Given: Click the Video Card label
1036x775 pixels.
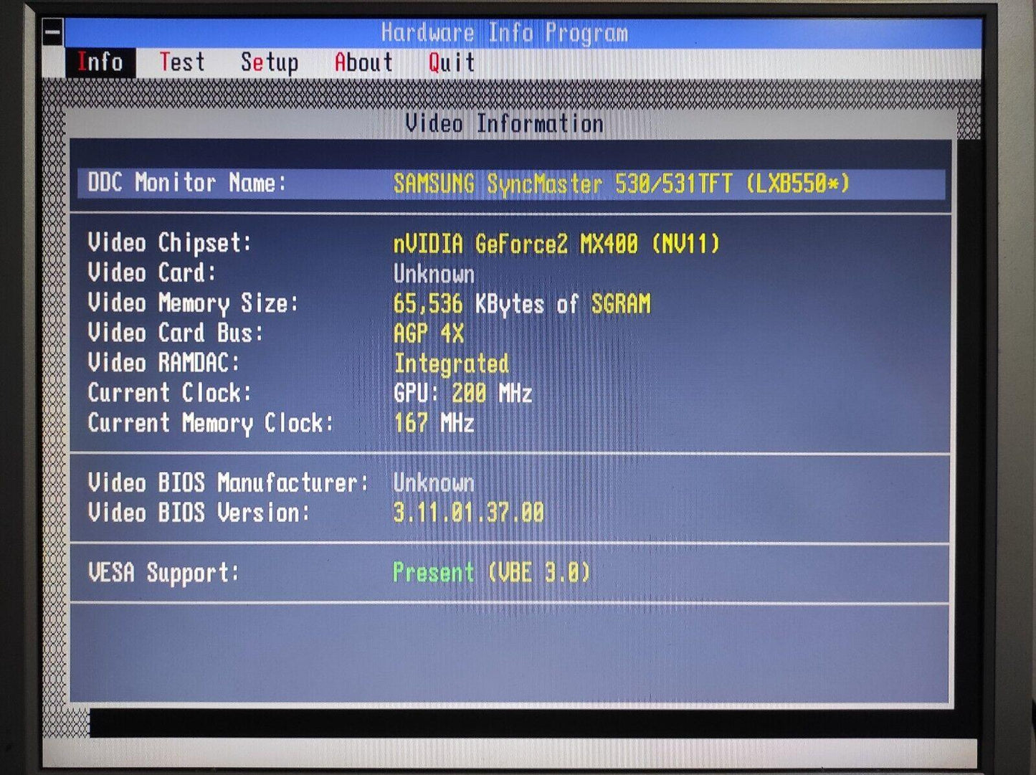Looking at the screenshot, I should click(x=151, y=273).
